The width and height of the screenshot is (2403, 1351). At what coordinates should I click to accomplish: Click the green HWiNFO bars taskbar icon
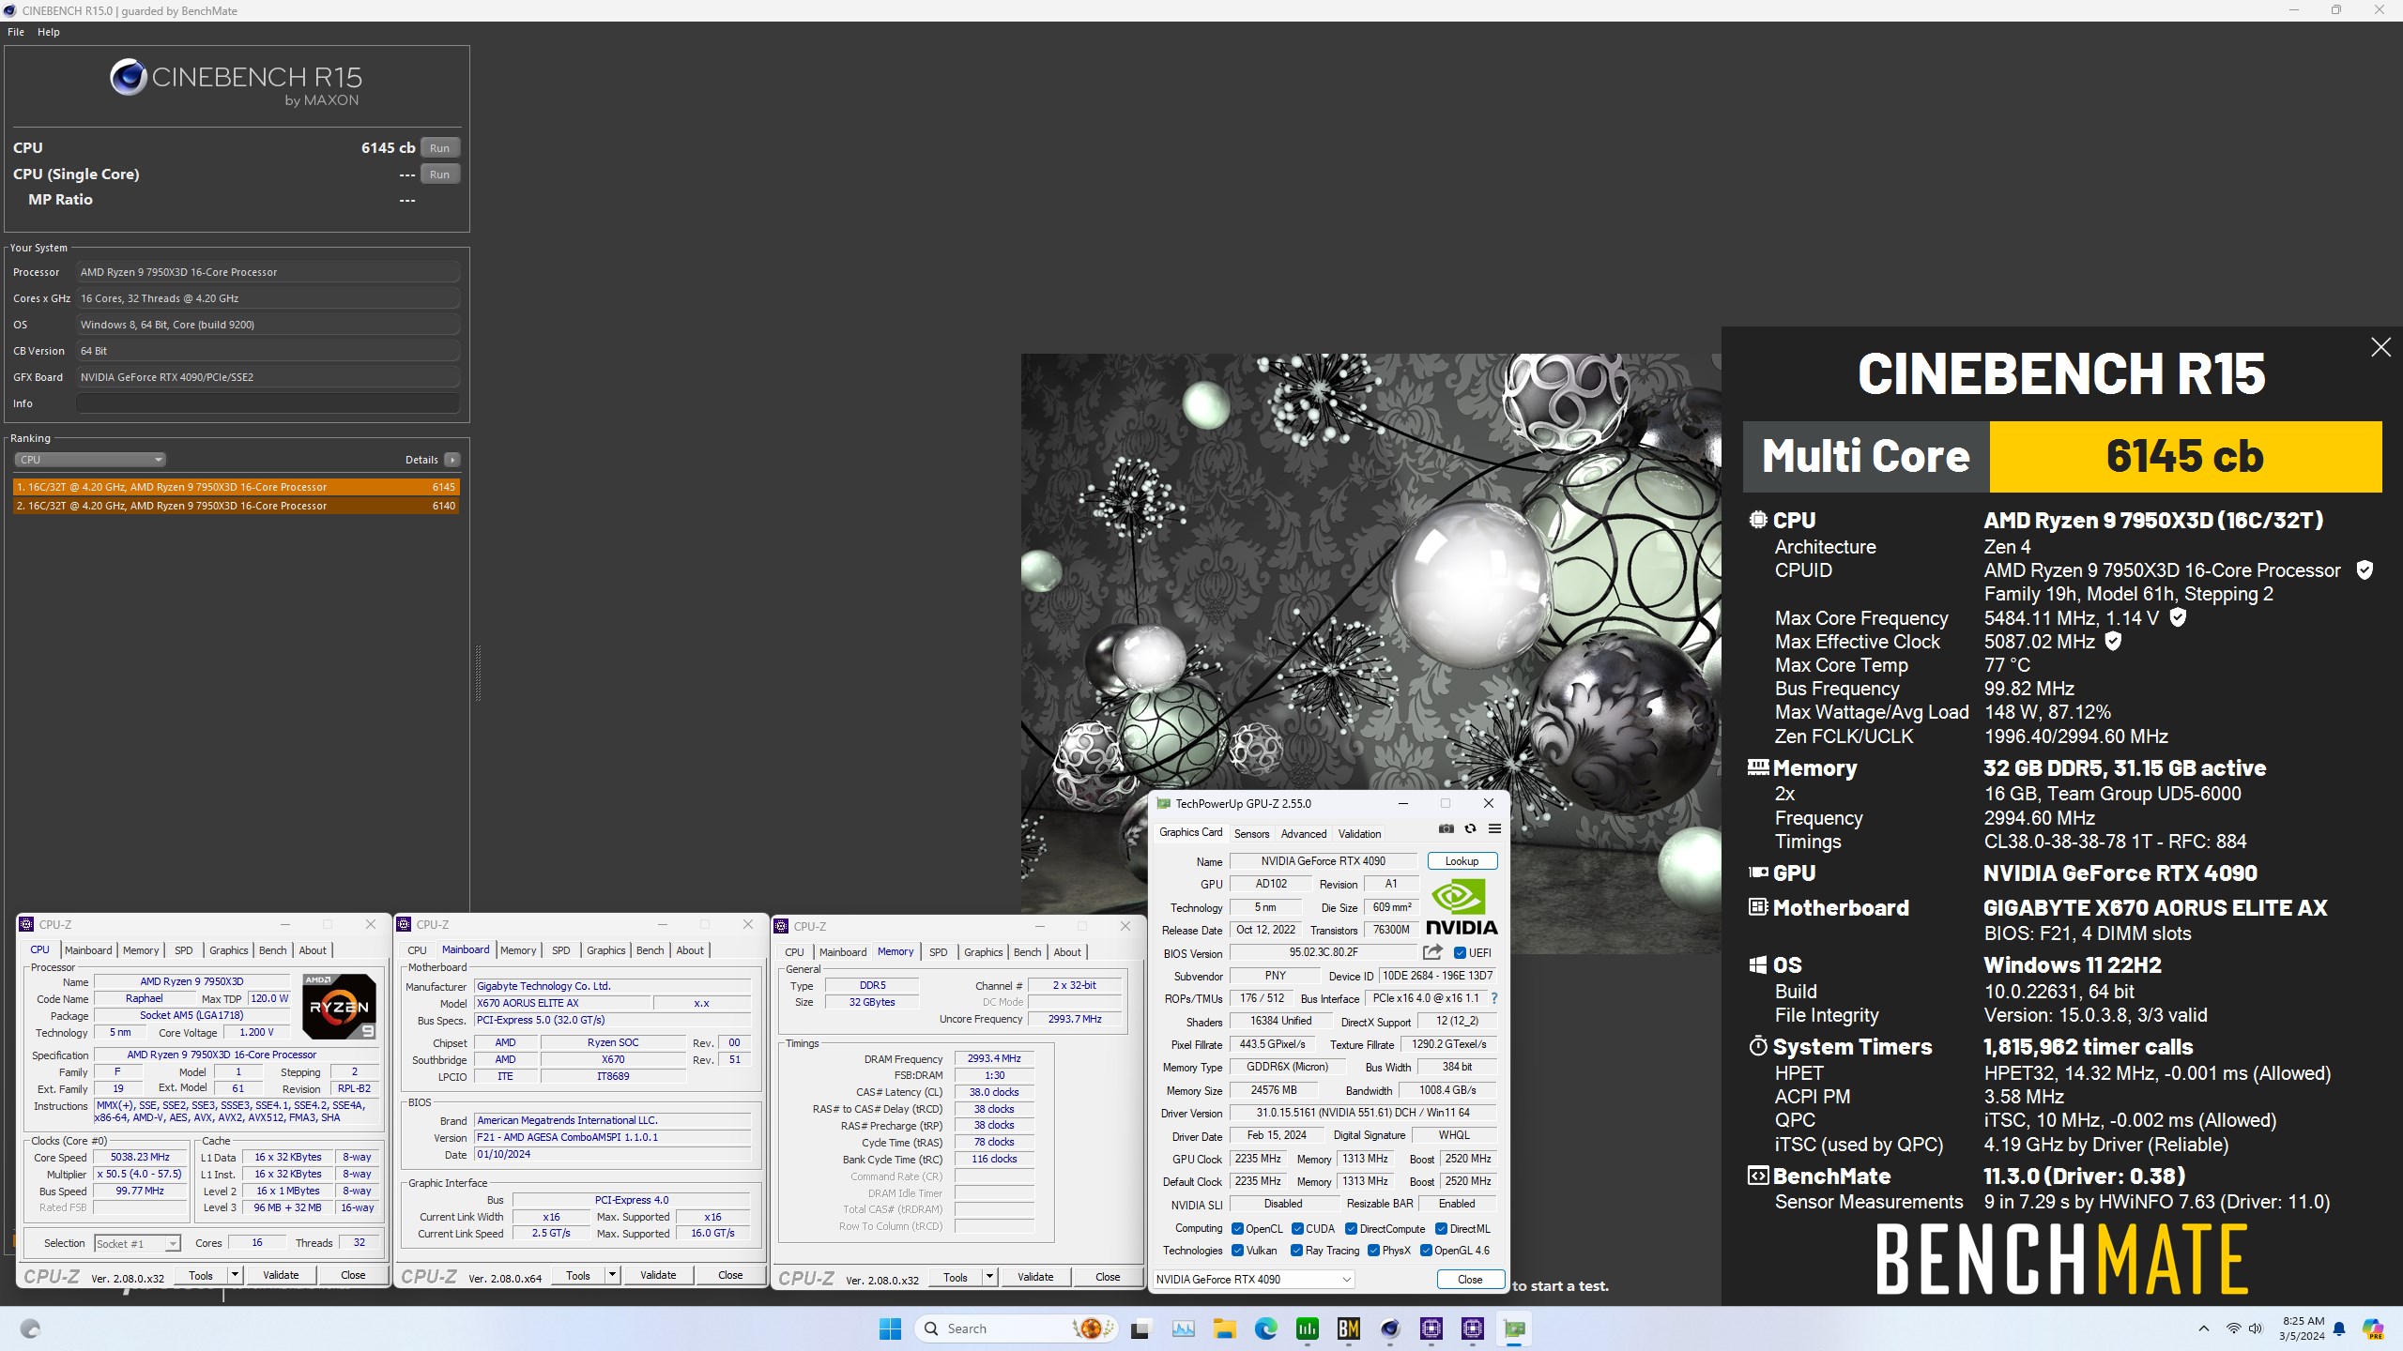[1307, 1328]
